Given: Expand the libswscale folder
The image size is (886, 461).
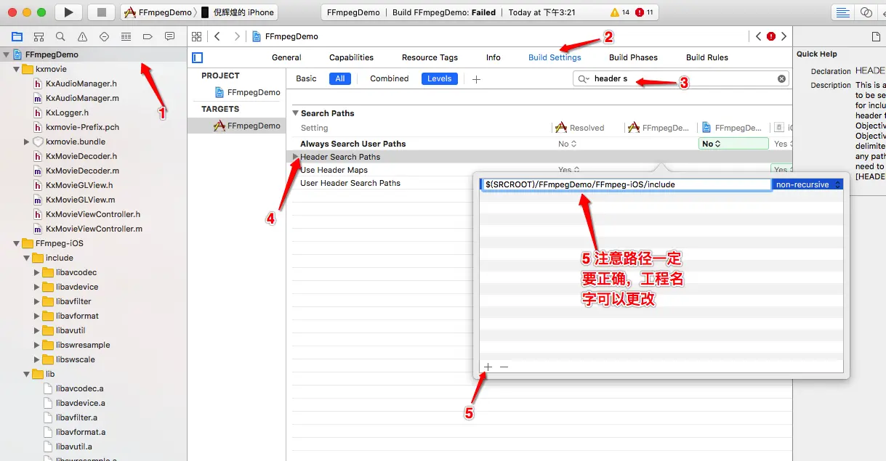Looking at the screenshot, I should click(x=37, y=359).
